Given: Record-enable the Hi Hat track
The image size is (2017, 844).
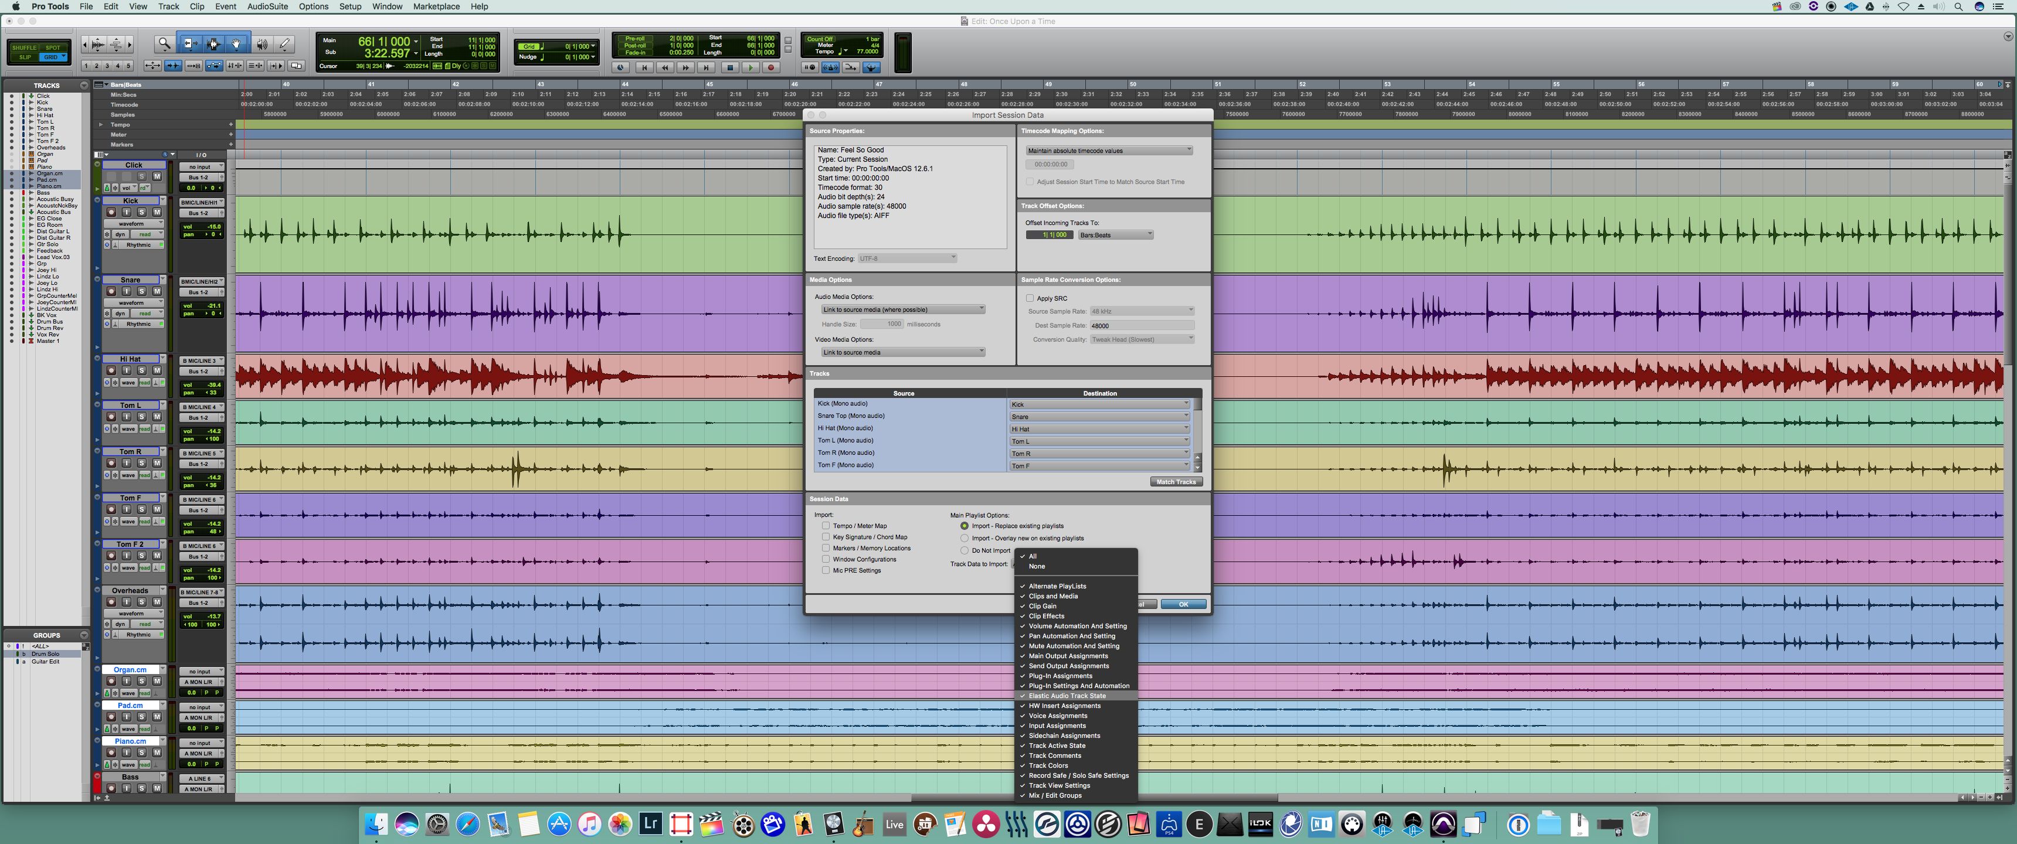Looking at the screenshot, I should pos(111,371).
